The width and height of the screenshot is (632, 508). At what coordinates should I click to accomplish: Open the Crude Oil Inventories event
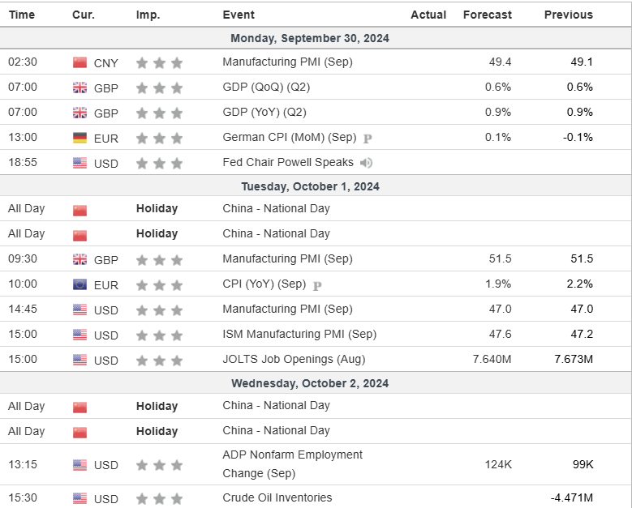(277, 497)
